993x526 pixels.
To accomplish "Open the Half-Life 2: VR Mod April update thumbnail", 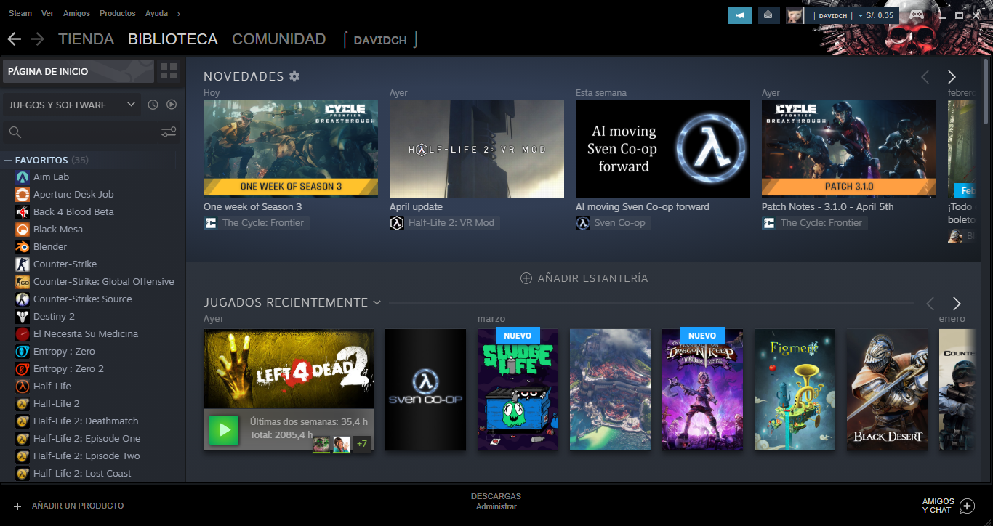I will [x=477, y=149].
